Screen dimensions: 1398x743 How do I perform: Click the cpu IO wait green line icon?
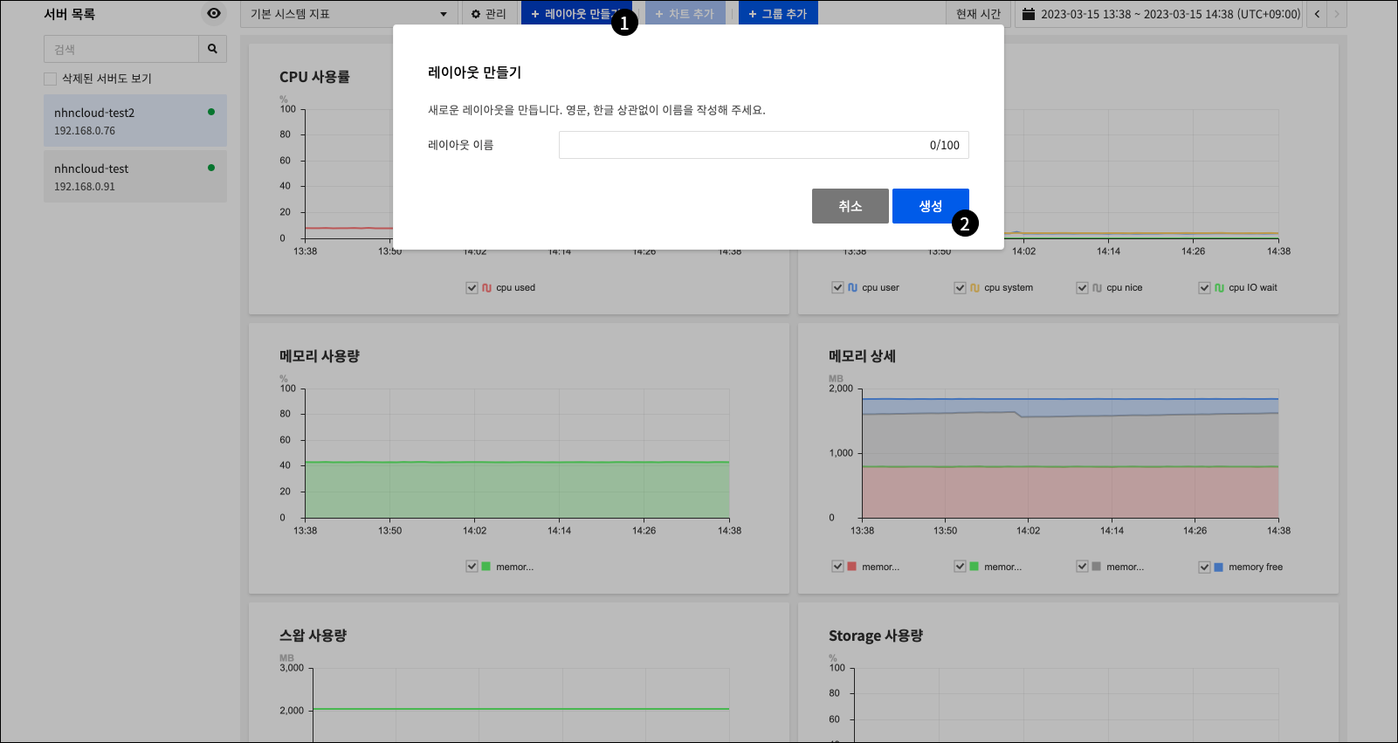(x=1219, y=287)
